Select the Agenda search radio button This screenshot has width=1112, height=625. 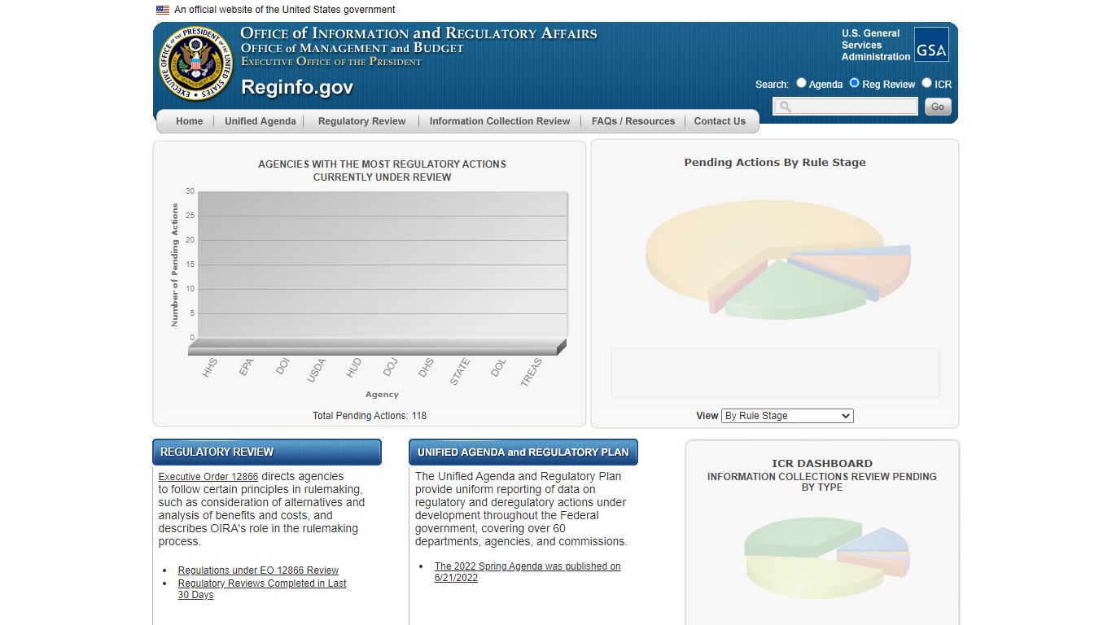801,83
